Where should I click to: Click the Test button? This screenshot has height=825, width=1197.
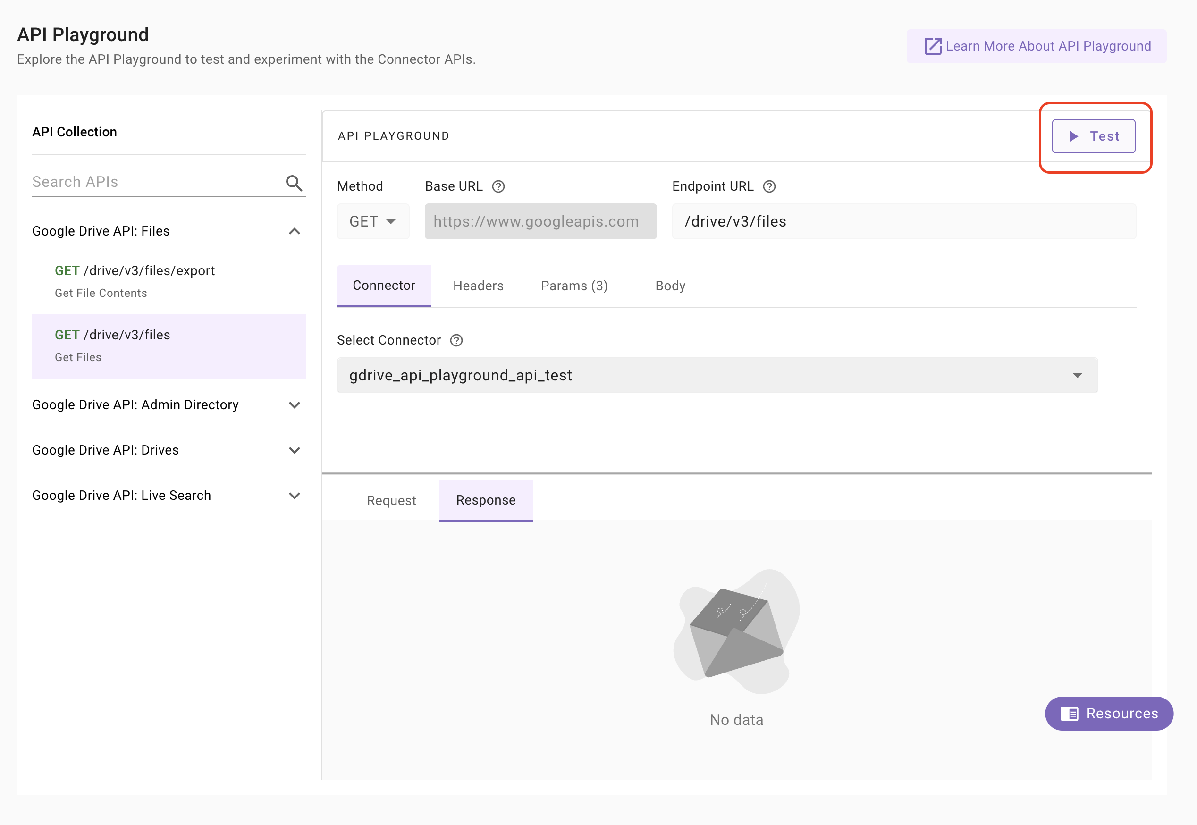pos(1093,136)
